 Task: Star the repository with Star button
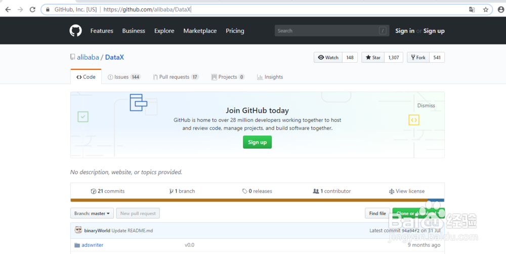tap(373, 58)
